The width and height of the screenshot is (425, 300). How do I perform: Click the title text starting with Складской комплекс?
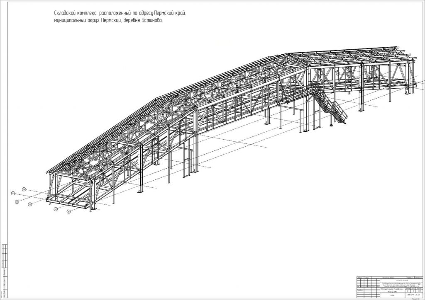[120, 13]
